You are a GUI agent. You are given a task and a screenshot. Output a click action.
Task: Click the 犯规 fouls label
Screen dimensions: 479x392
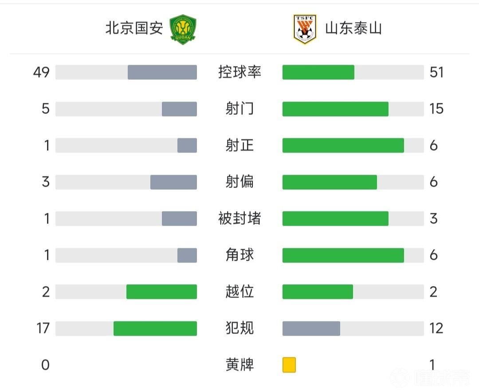click(239, 328)
